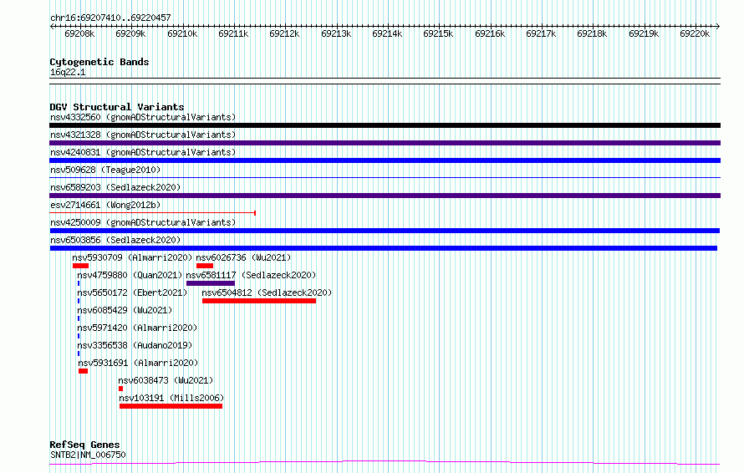Click the nsv6589203 (Sedlazeck2020) label
744x473 pixels.
point(115,187)
